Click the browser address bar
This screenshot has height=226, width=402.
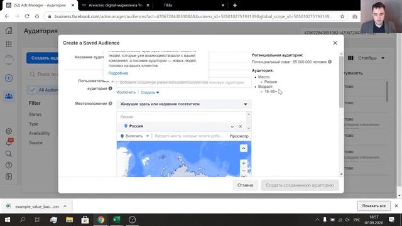point(193,16)
